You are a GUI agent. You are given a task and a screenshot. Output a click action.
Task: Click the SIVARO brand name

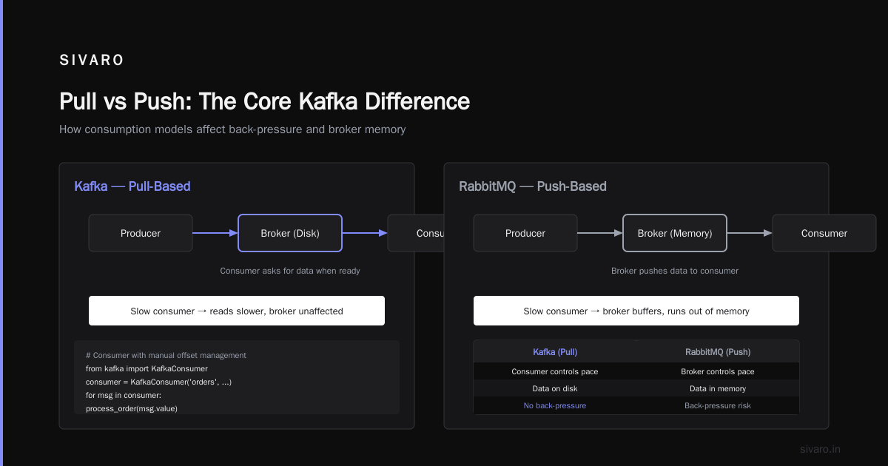(92, 61)
